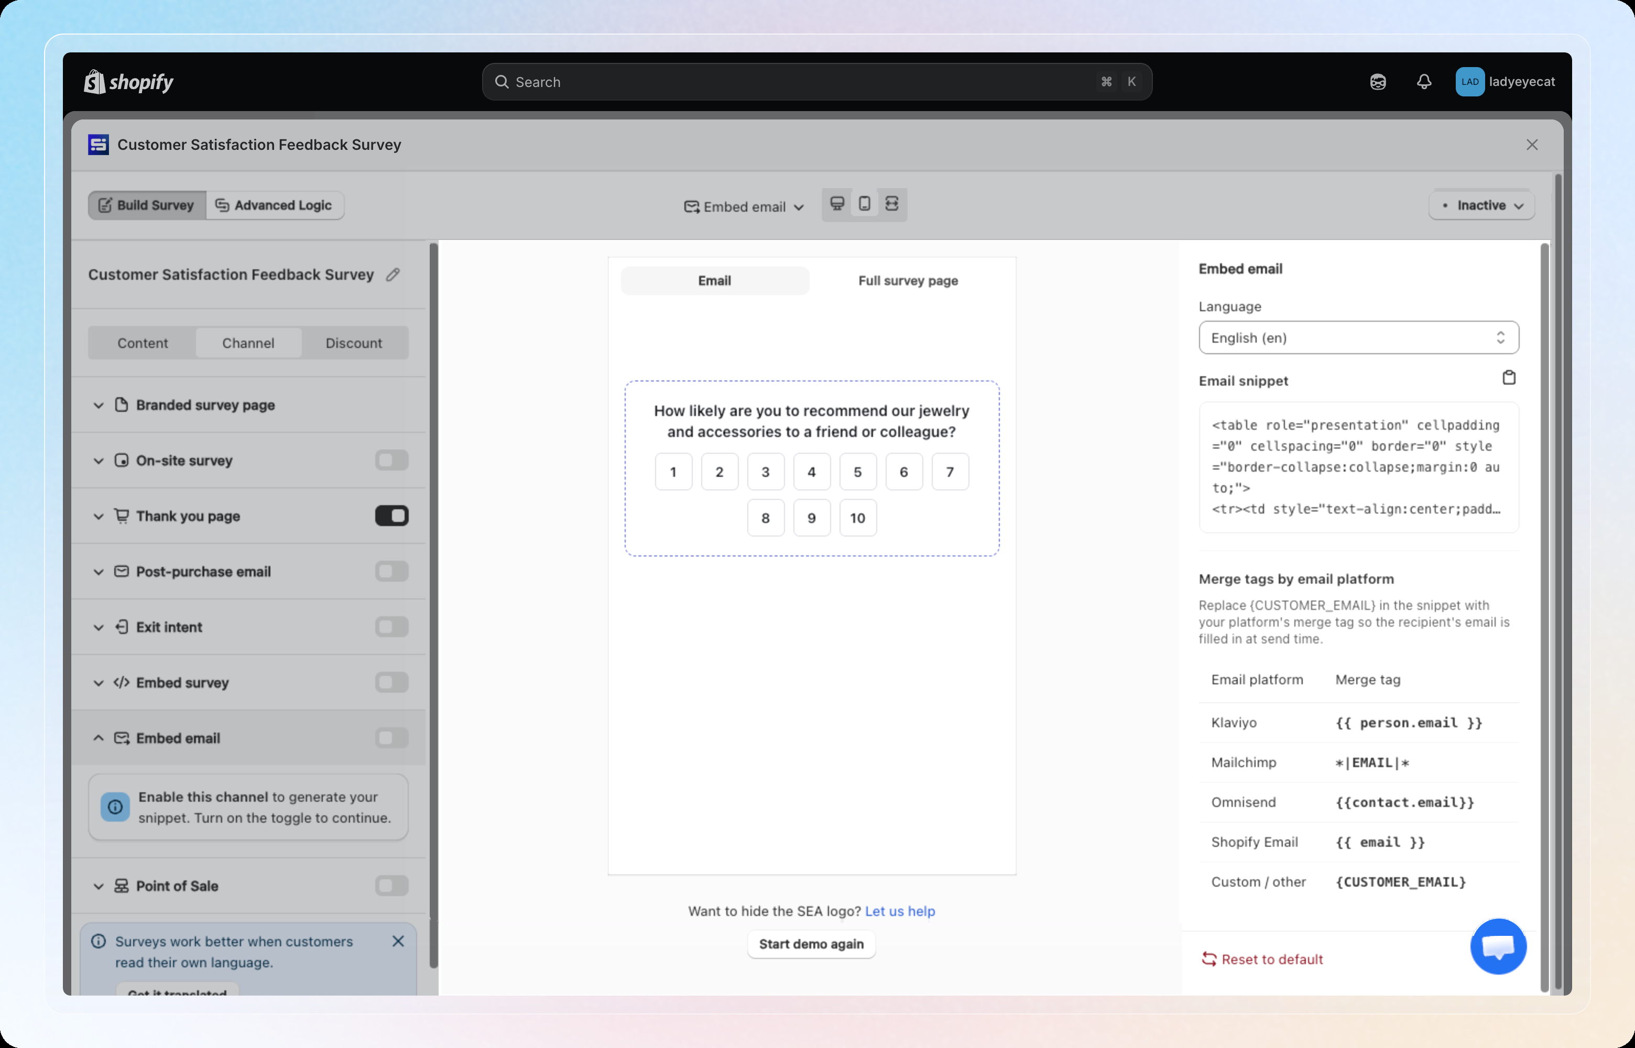The width and height of the screenshot is (1635, 1048).
Task: Enable the Embed email channel toggle
Action: coord(391,738)
